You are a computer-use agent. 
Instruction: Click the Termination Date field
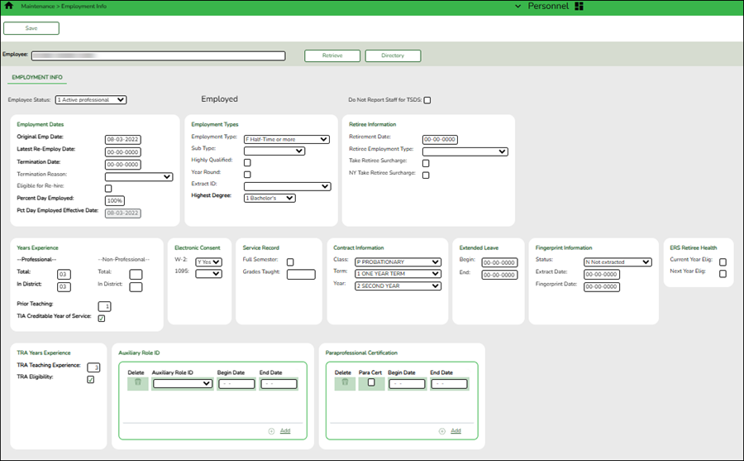coord(123,165)
